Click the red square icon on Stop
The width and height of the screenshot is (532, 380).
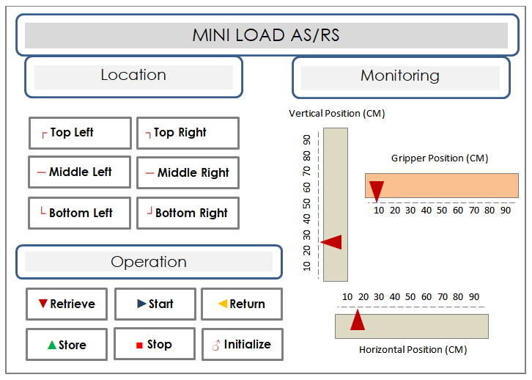point(139,345)
